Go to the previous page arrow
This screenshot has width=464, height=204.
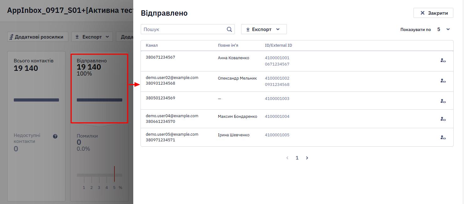[287, 158]
